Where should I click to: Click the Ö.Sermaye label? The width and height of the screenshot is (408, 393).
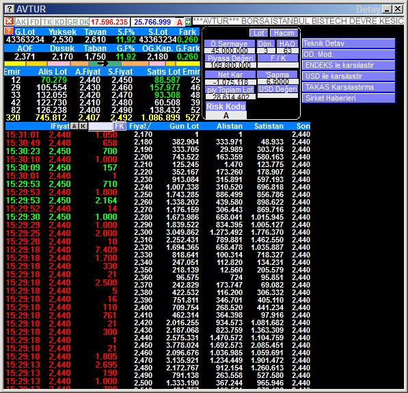pyautogui.click(x=230, y=44)
